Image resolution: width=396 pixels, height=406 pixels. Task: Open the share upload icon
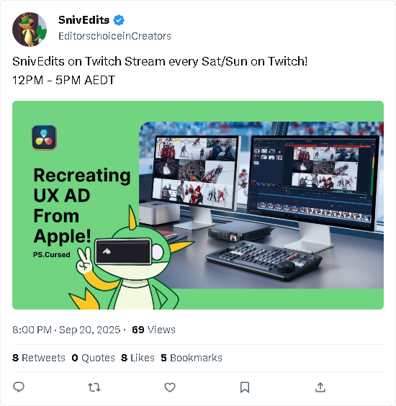[320, 387]
